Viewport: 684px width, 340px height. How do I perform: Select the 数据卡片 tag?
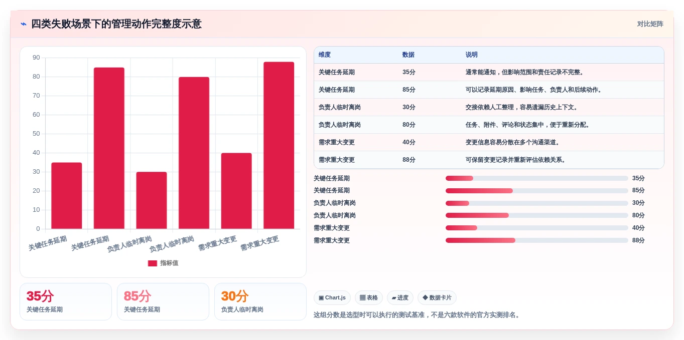[x=437, y=297]
